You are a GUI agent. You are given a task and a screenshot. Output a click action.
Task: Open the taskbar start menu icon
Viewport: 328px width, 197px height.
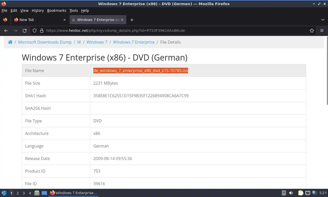[4, 193]
